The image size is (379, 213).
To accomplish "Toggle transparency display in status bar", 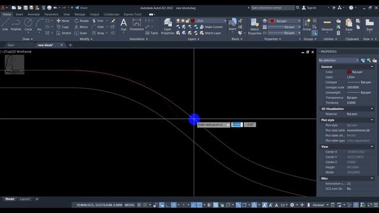I will (216, 205).
